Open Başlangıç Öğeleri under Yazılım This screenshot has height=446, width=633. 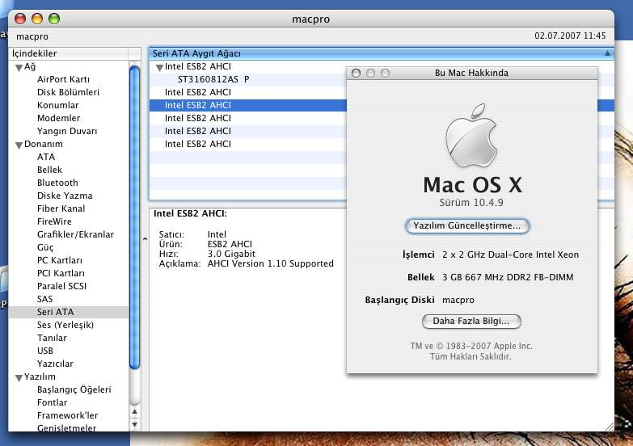[74, 389]
